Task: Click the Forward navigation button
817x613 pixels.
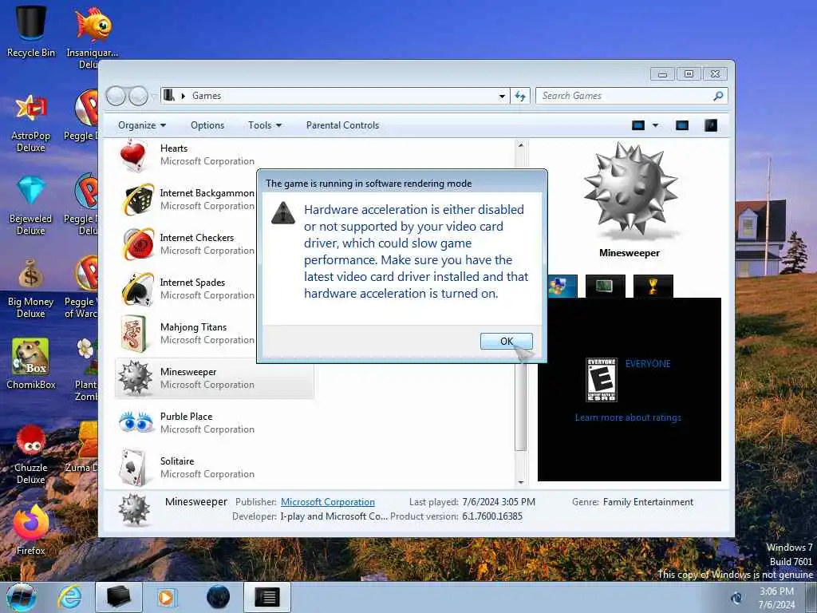Action: [138, 96]
